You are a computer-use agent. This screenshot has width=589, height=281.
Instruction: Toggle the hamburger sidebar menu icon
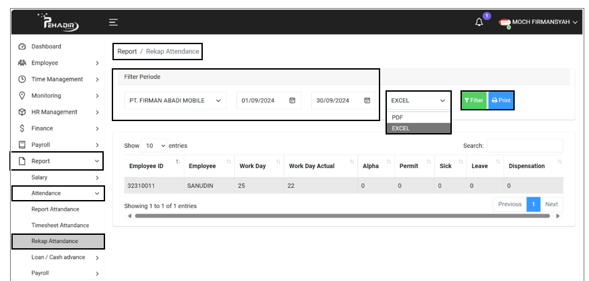click(114, 22)
